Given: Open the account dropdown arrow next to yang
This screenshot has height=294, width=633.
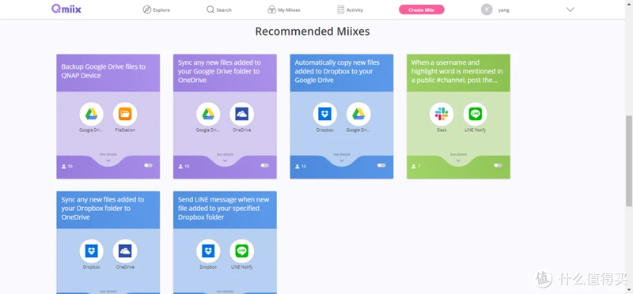Looking at the screenshot, I should point(570,9).
